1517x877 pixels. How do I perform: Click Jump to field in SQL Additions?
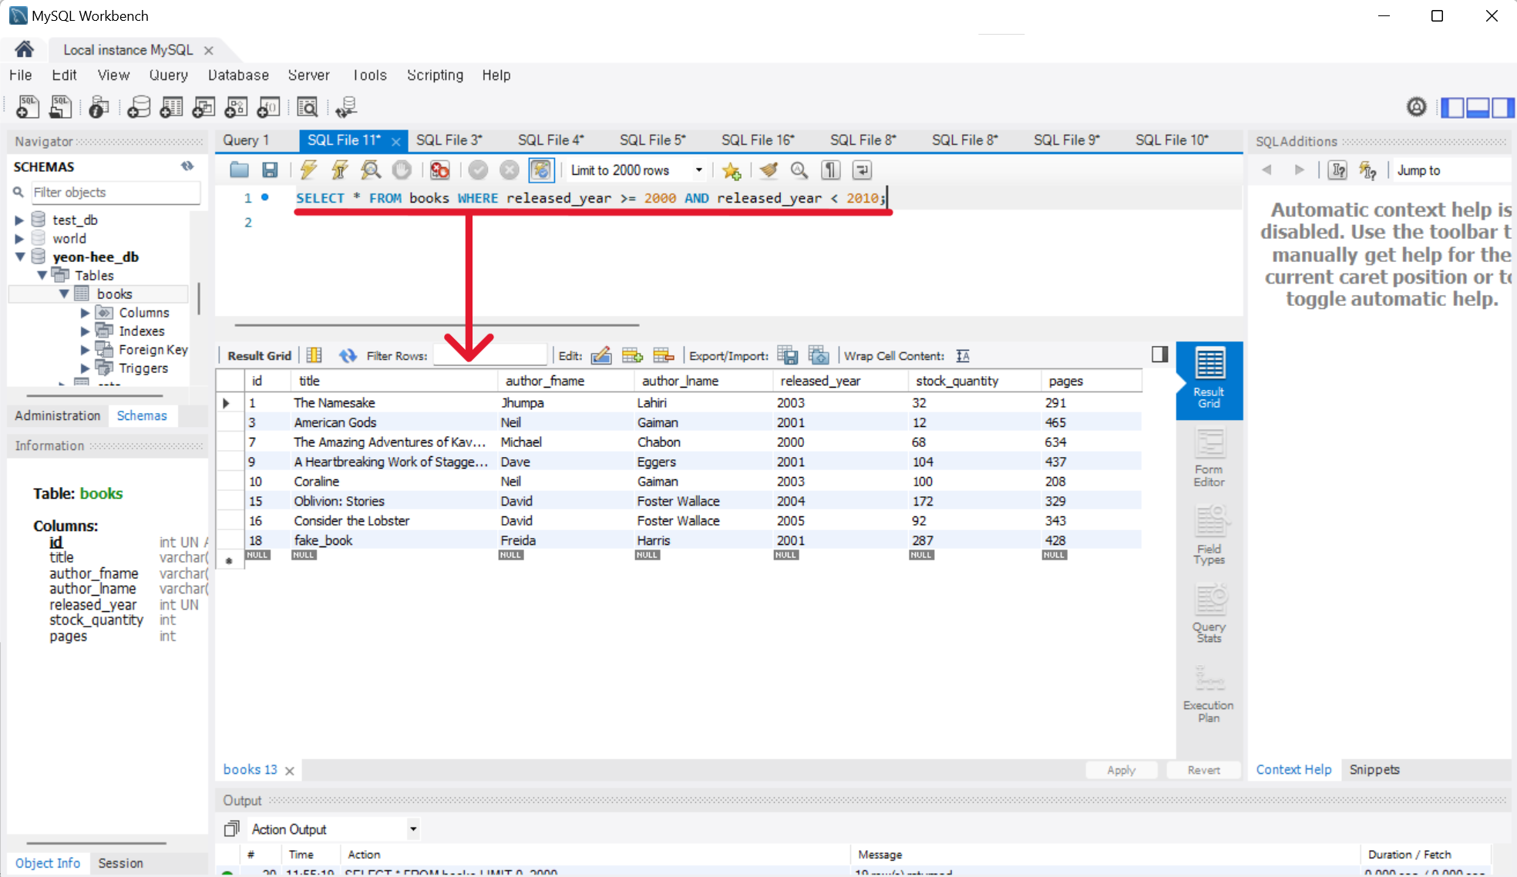1451,170
